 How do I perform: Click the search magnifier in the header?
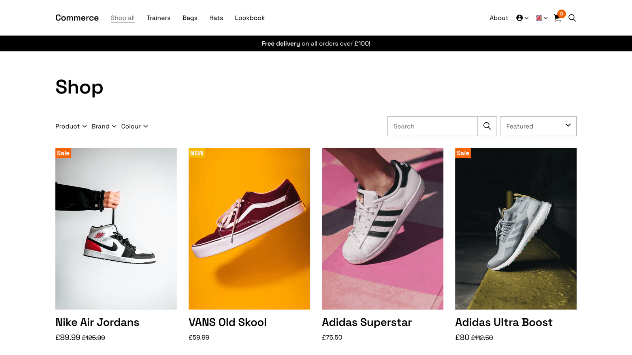point(572,18)
